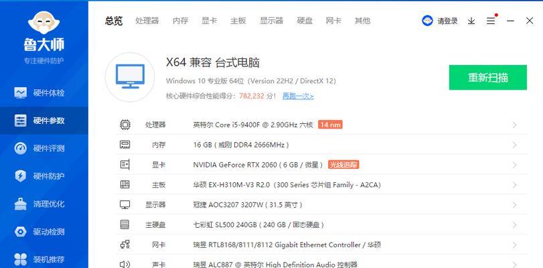Click the text 瑞昱 ALC887 audio controller
Viewport: 543px width, 268px height.
click(275, 265)
